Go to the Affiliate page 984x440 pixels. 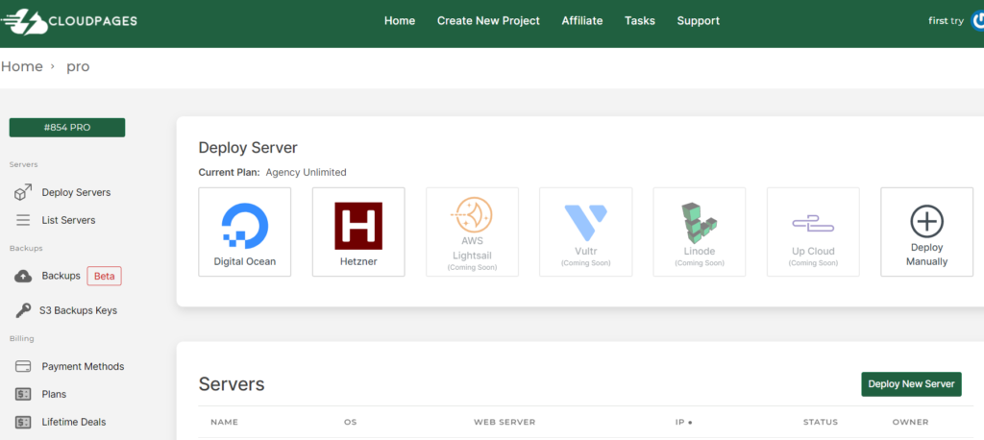point(581,21)
